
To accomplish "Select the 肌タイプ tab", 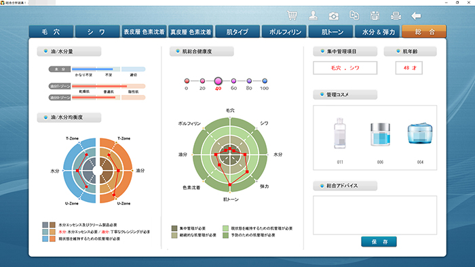I will pos(237,32).
